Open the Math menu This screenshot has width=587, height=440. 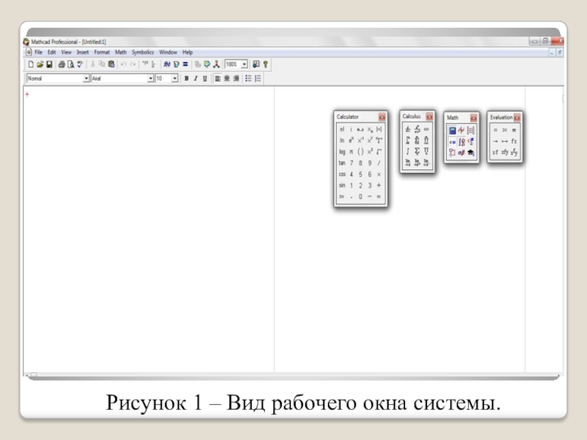pyautogui.click(x=120, y=52)
